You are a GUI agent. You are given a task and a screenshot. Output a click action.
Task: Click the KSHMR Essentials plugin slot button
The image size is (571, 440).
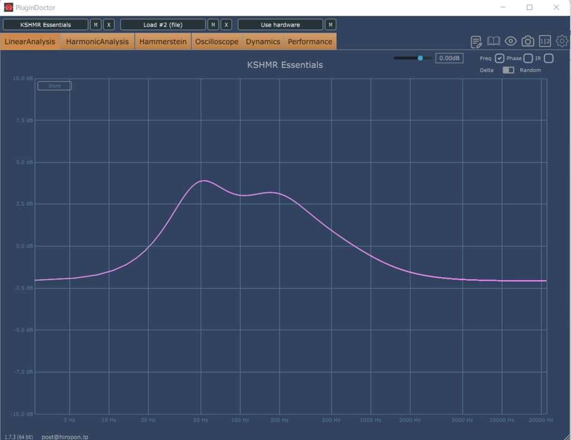[x=46, y=25]
